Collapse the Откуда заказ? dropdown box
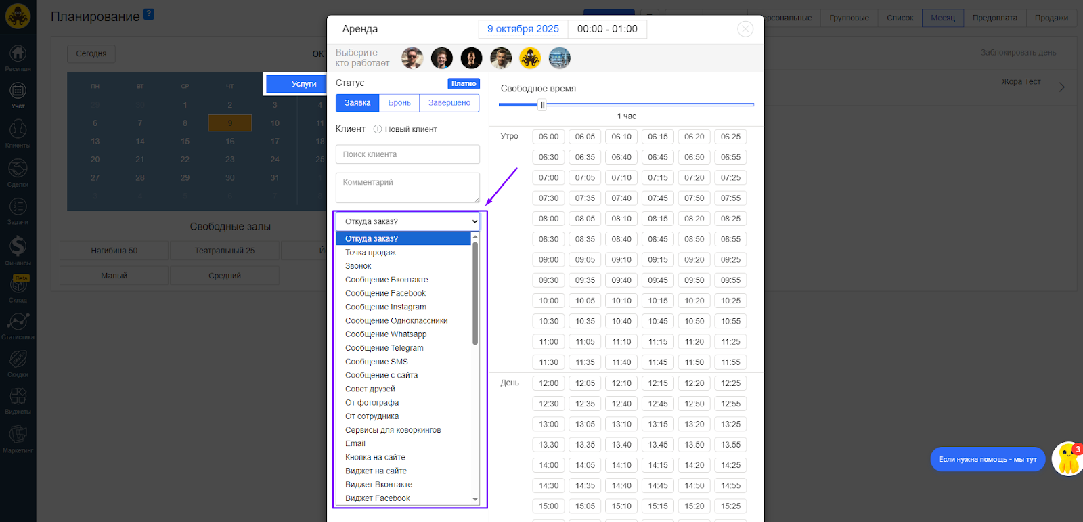The width and height of the screenshot is (1083, 522). [x=407, y=221]
